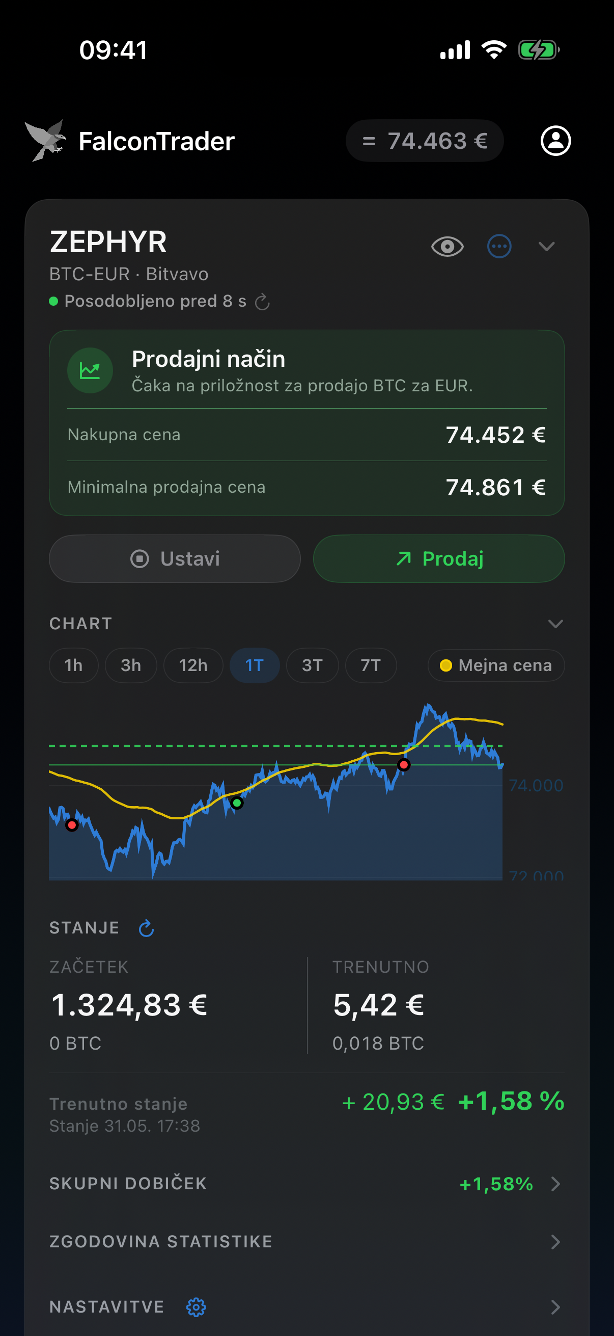Open the Nastavitve gear icon
The width and height of the screenshot is (614, 1336).
coord(196,1307)
